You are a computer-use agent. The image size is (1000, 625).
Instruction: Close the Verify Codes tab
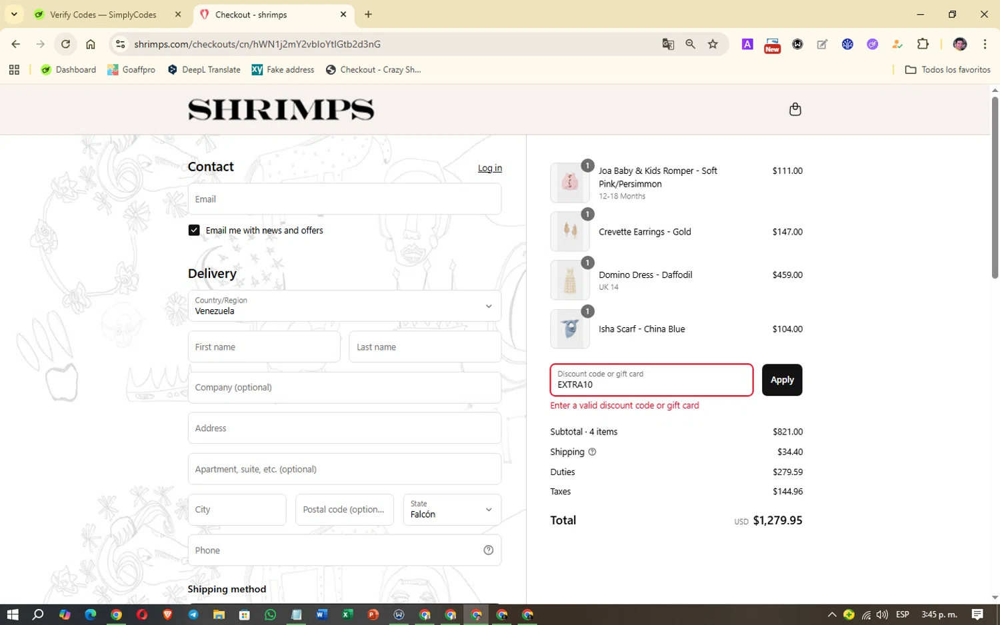[x=178, y=14]
